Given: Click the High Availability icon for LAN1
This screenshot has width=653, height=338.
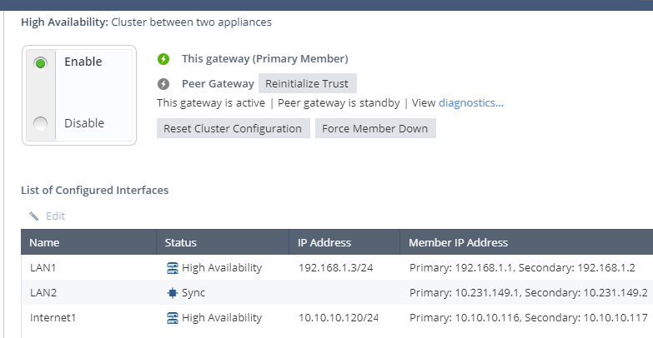Looking at the screenshot, I should pos(173,268).
